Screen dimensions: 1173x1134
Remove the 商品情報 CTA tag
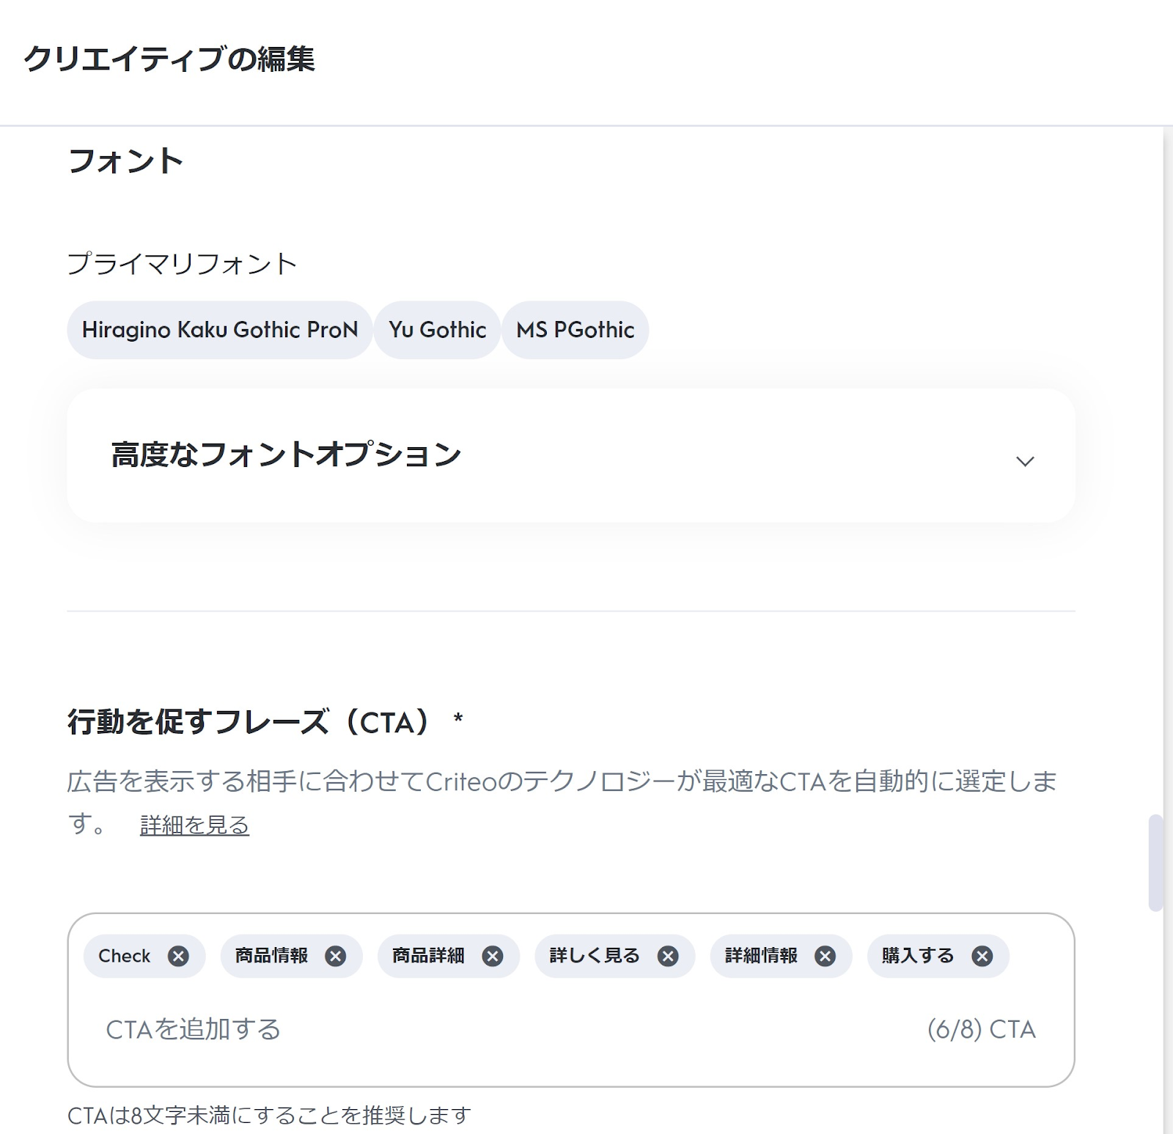click(336, 956)
